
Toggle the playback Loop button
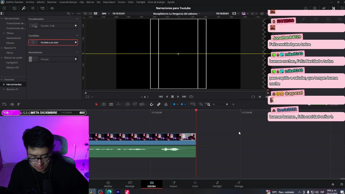(191, 96)
